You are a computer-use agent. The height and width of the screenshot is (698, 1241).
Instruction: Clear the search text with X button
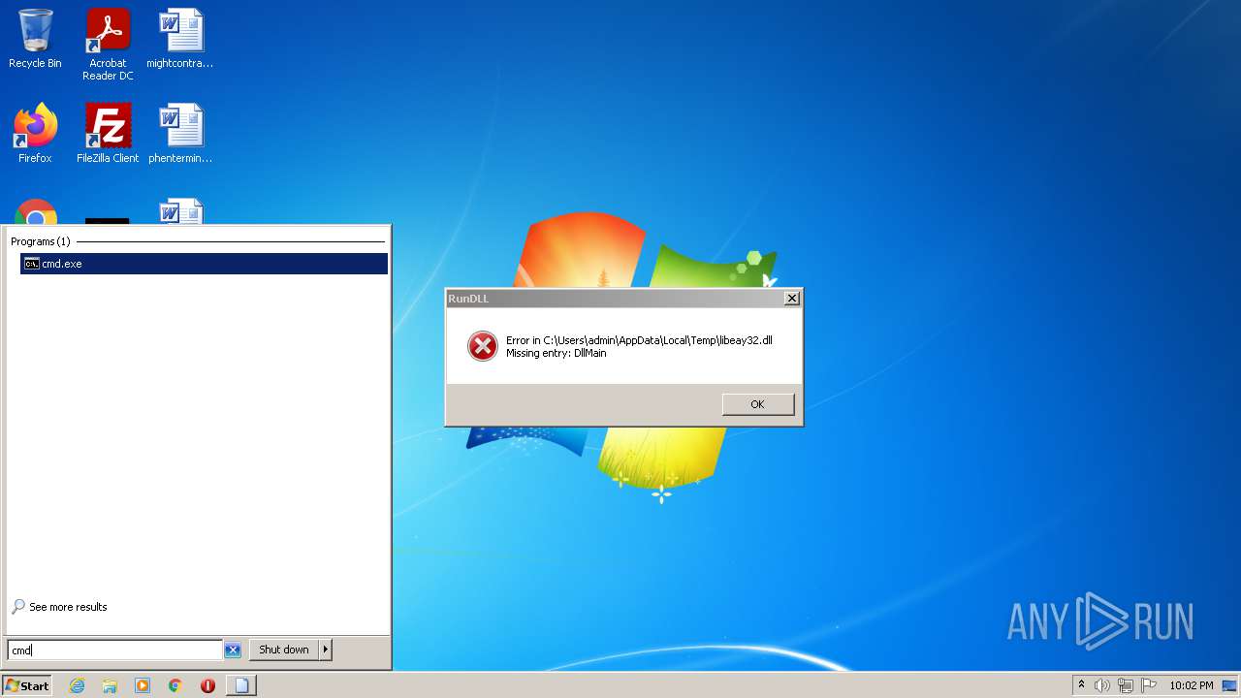(233, 650)
